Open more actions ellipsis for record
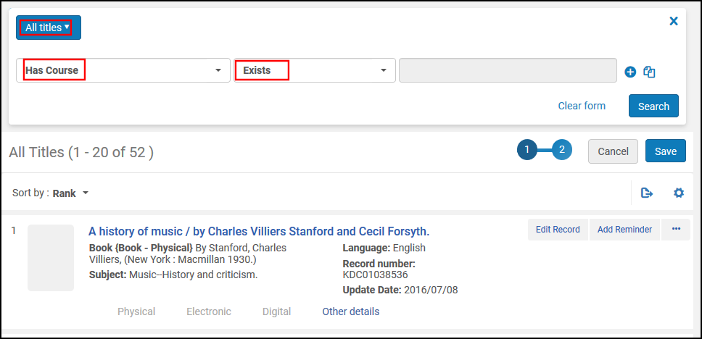This screenshot has width=702, height=339. (x=676, y=230)
